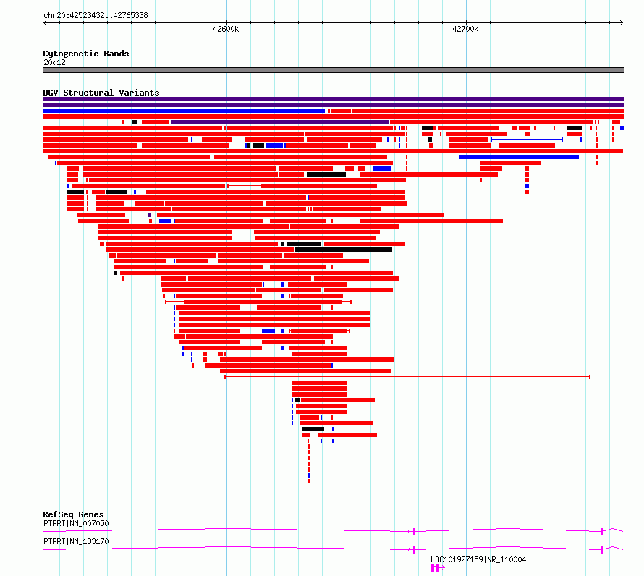Click the gray 20q12 cytogenetic band bar
The image size is (644, 576).
[333, 70]
